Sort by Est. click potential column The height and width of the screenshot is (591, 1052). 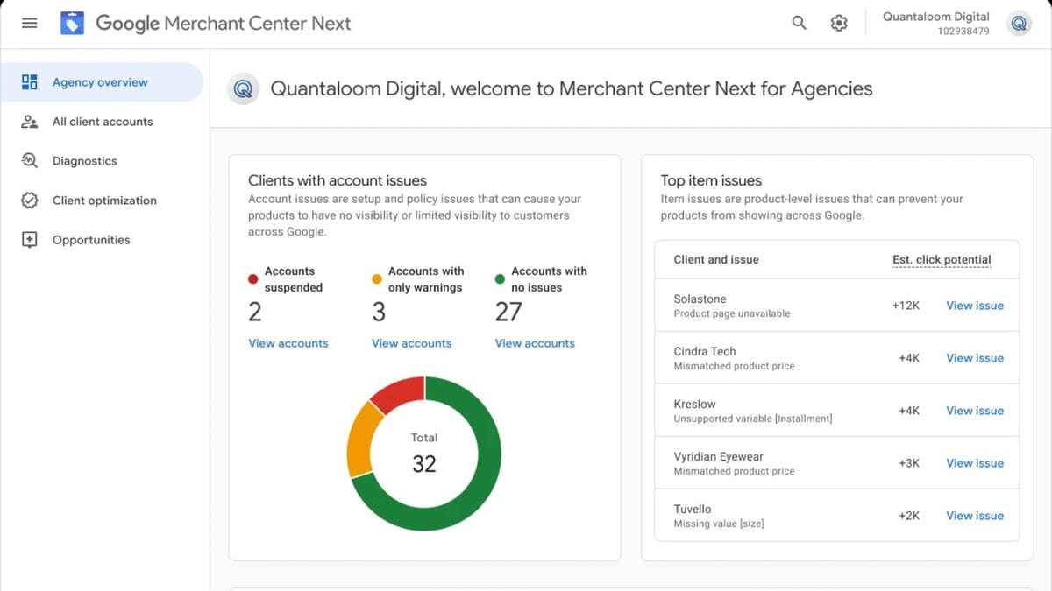[x=942, y=259]
